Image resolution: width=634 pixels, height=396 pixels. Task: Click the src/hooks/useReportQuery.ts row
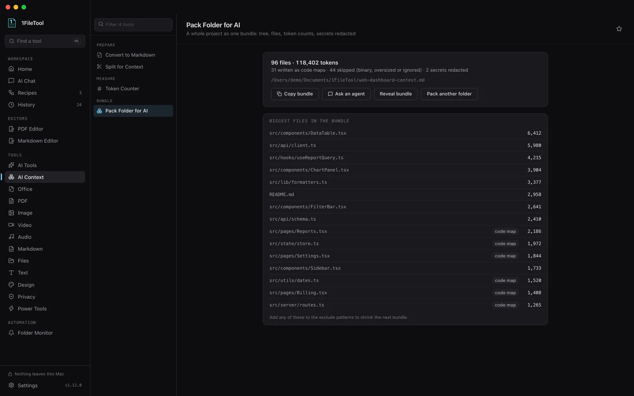click(405, 158)
